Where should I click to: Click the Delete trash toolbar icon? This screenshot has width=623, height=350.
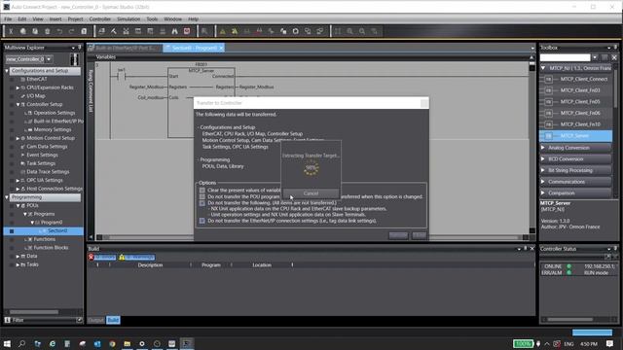pyautogui.click(x=48, y=31)
